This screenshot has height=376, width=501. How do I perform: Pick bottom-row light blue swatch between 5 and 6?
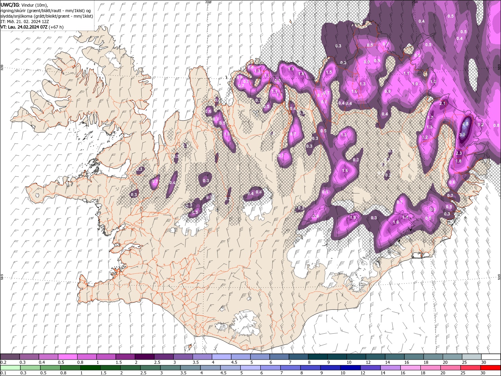coord(250,368)
